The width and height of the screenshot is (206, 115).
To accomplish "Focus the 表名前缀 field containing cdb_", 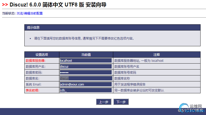I will 86,90.
